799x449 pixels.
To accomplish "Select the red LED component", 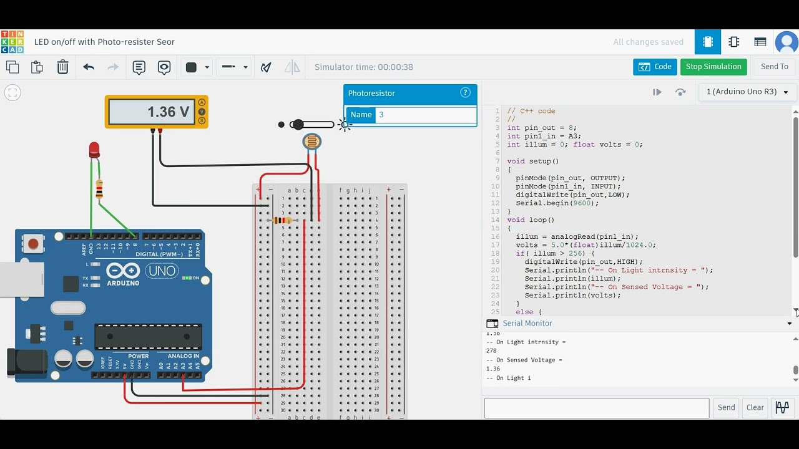I will (94, 150).
